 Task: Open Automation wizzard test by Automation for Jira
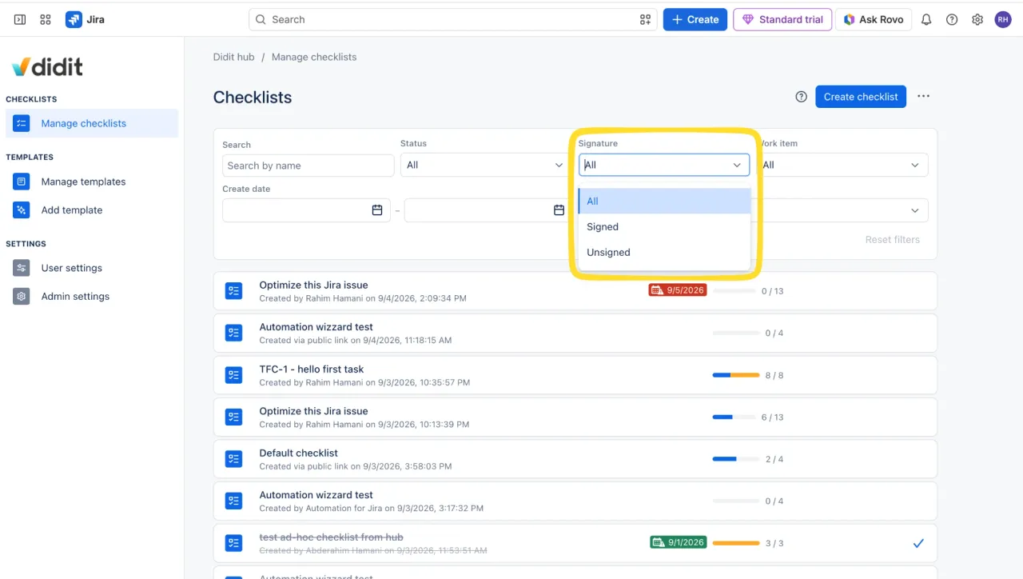575,501
